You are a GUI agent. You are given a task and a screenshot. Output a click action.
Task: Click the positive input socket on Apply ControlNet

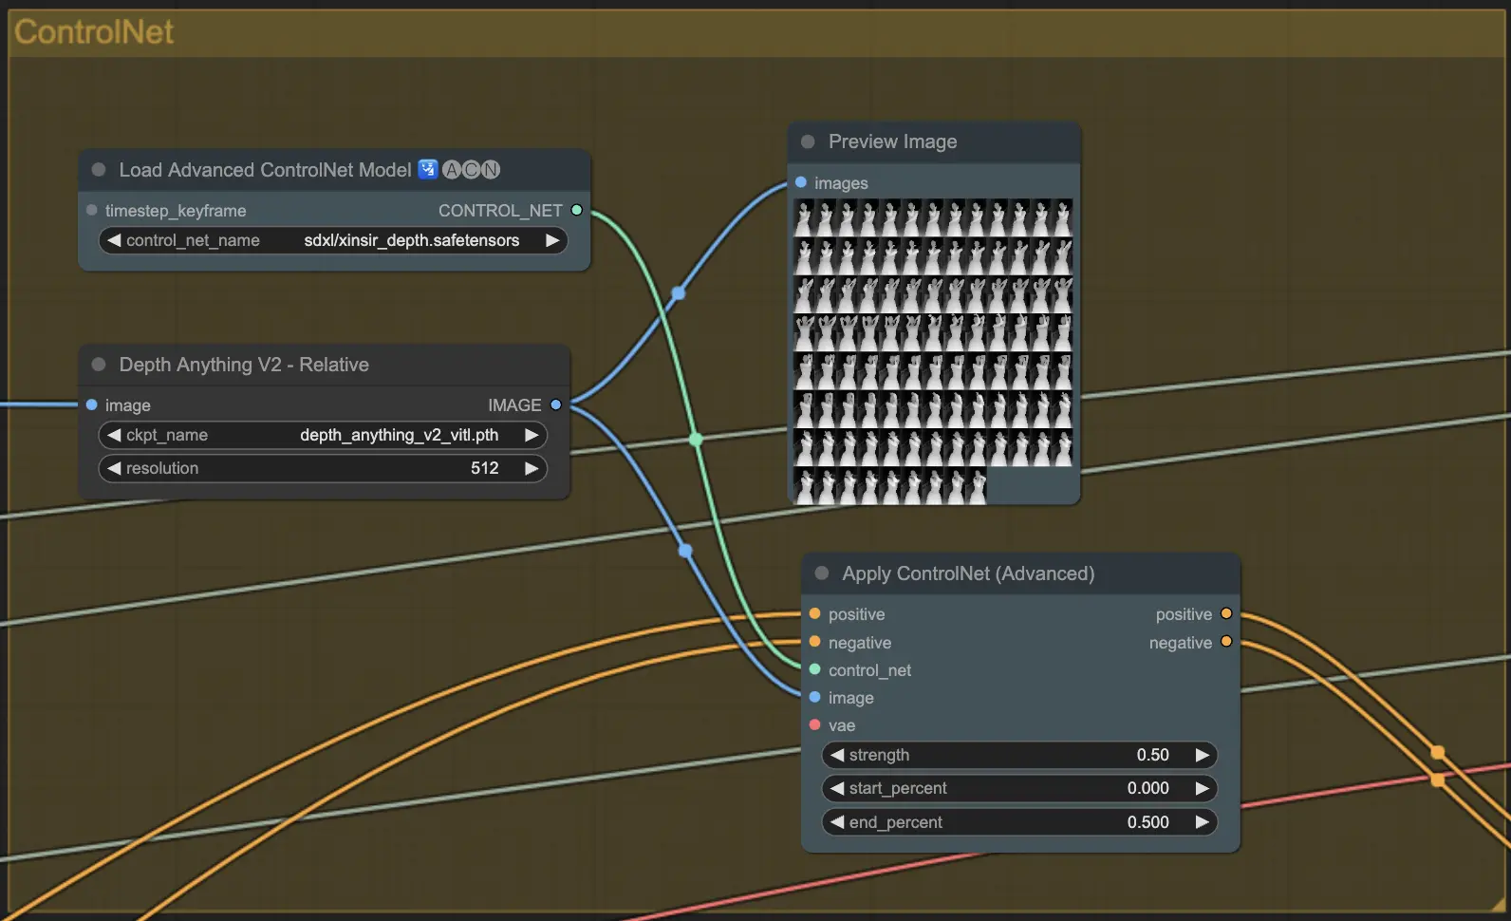pos(814,613)
